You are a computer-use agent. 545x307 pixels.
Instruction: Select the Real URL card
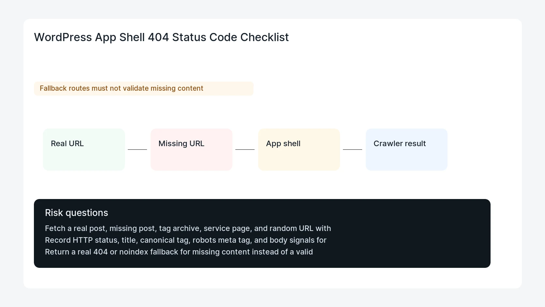click(84, 149)
